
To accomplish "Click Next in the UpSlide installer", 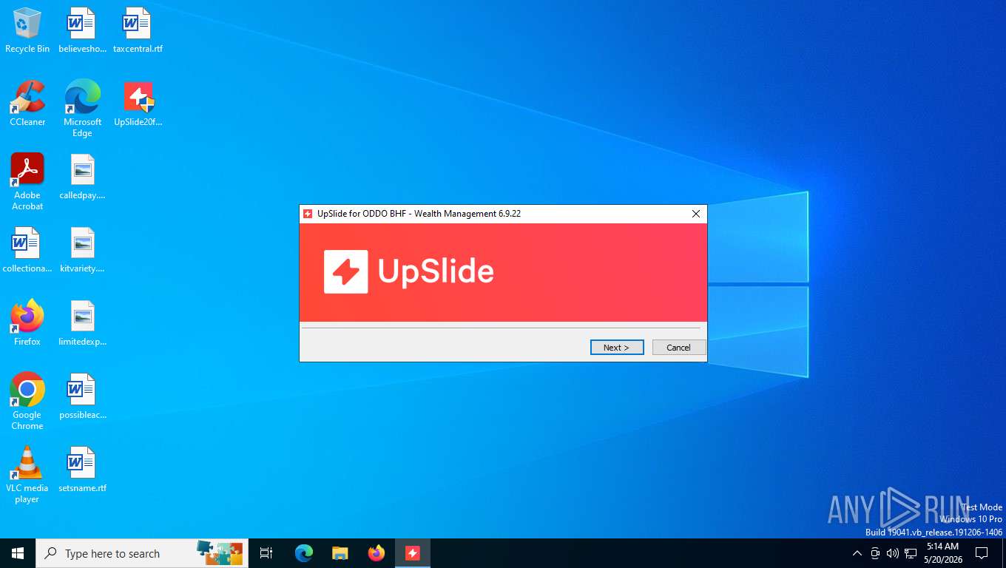I will (x=617, y=348).
